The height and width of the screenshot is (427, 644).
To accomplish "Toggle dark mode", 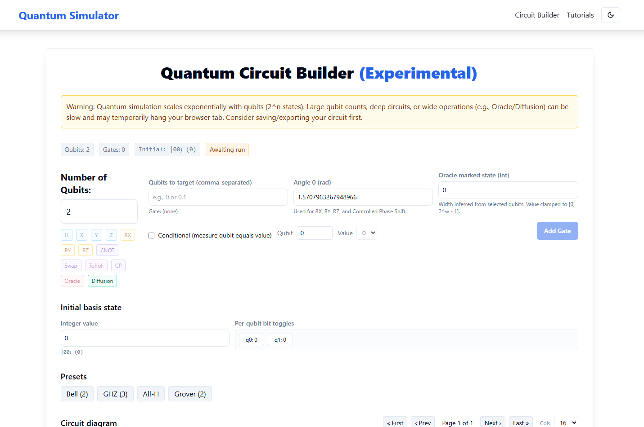I will pos(610,15).
